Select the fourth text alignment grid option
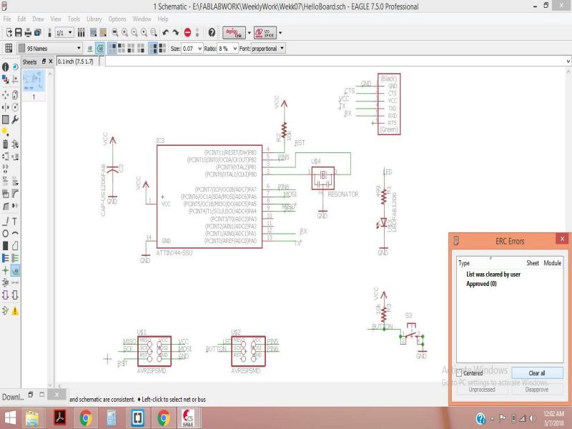Viewport: 572px width, 429px height. [x=140, y=48]
